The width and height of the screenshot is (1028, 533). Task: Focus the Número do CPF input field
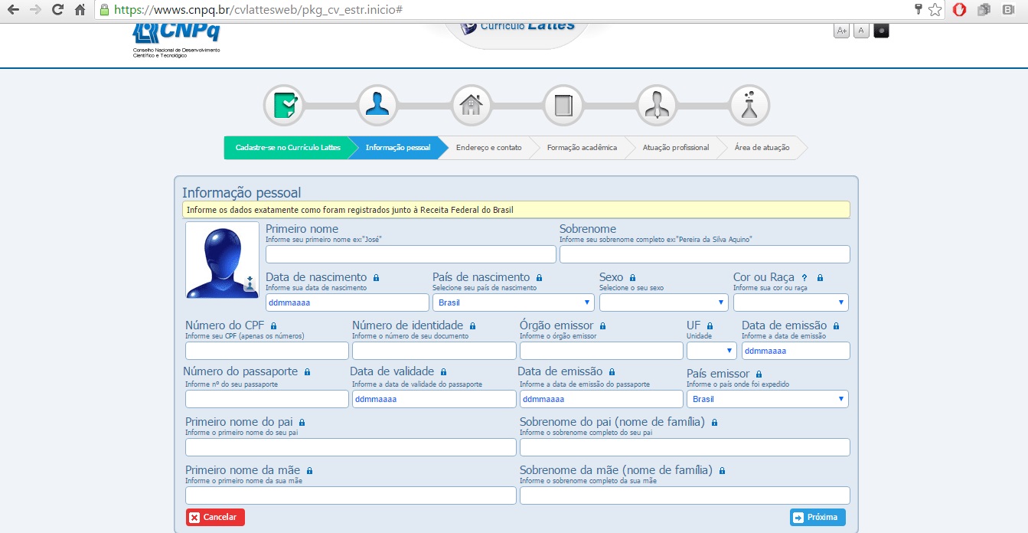coord(266,351)
